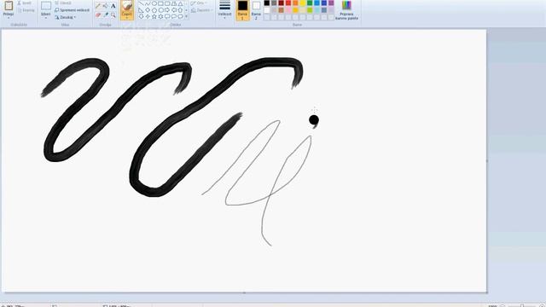Viewport: 546px width, 307px height.
Task: Pick the pink palette swatch
Action: coord(288,10)
